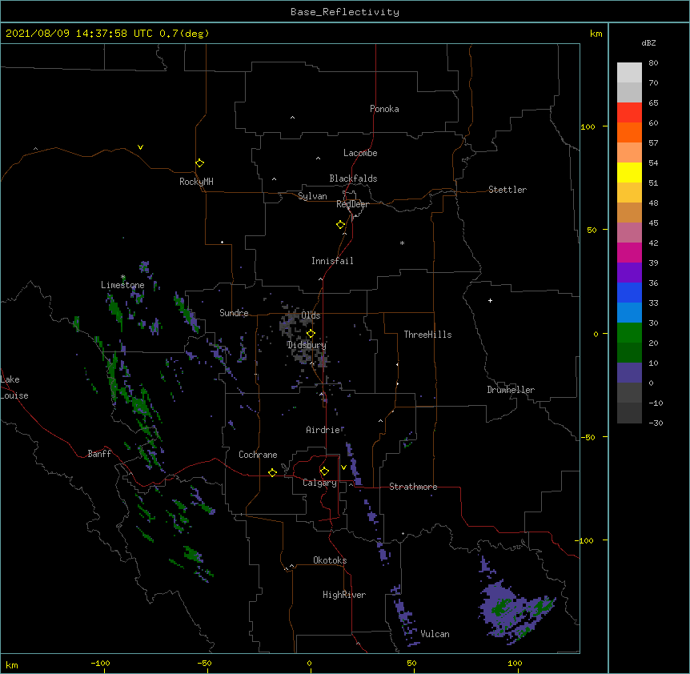
Task: Select the pink legend swatch below 45
Action: click(x=629, y=232)
